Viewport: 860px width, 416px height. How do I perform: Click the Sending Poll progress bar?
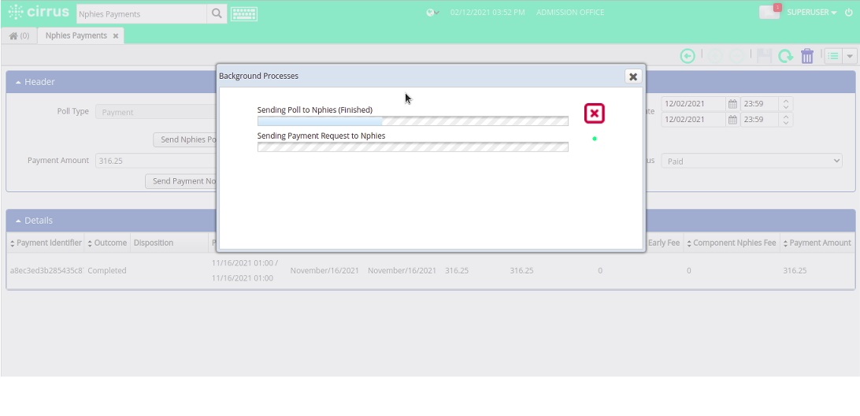click(x=413, y=121)
